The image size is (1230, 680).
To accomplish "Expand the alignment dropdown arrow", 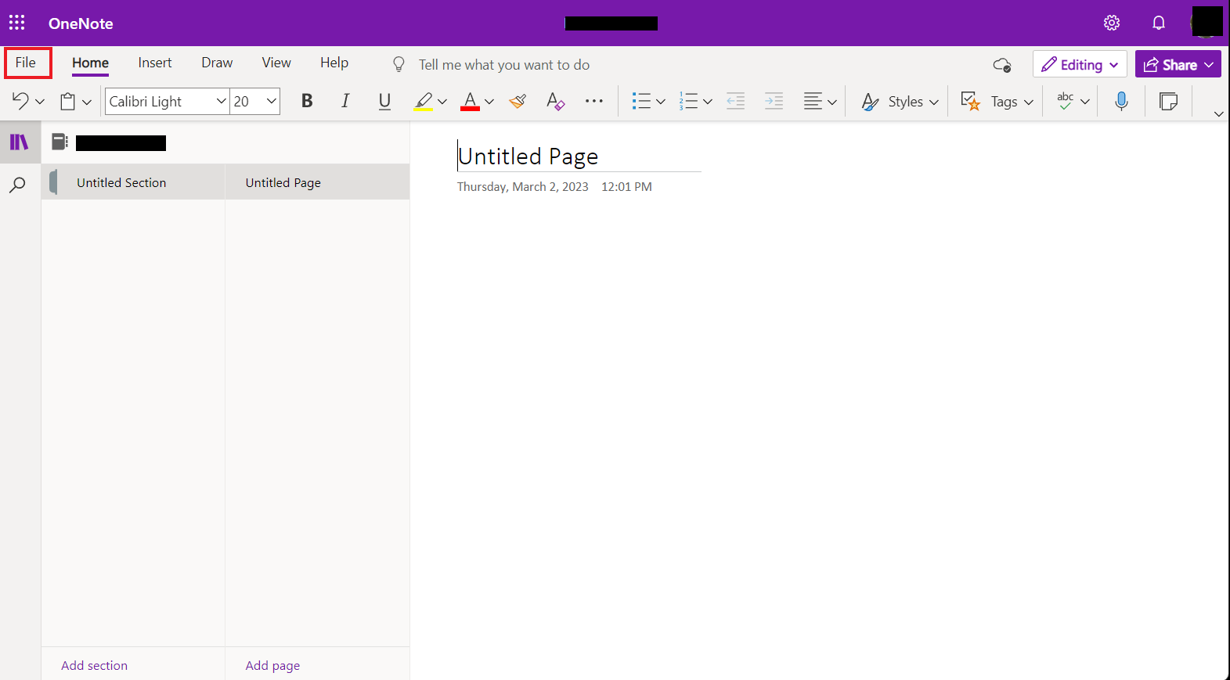I will pos(832,102).
